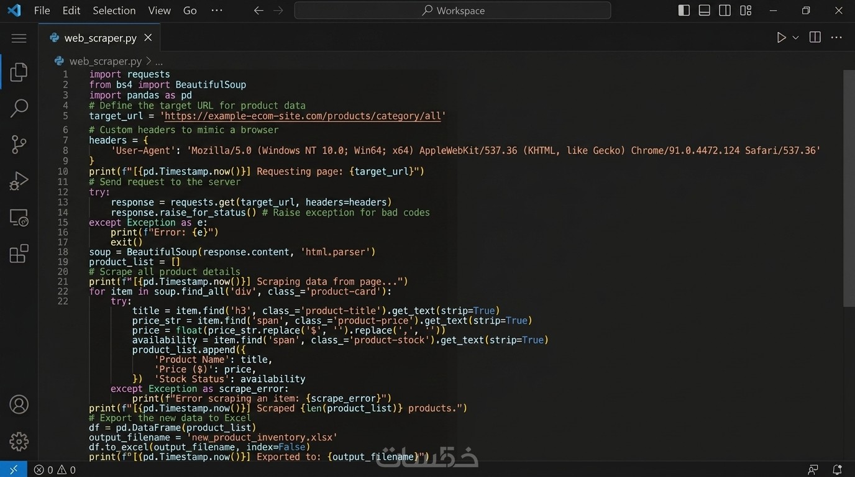Click web_scraper.py in the breadcrumb

[x=105, y=61]
